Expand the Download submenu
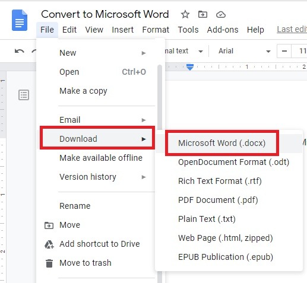The width and height of the screenshot is (307, 283). tap(97, 139)
